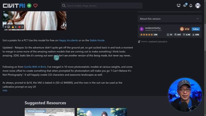
Task: Follow residentchiefnz
Action: (x=196, y=29)
